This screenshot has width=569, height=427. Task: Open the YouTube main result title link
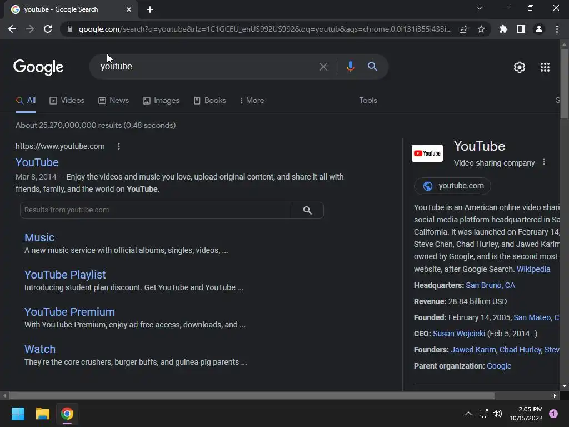pyautogui.click(x=37, y=162)
